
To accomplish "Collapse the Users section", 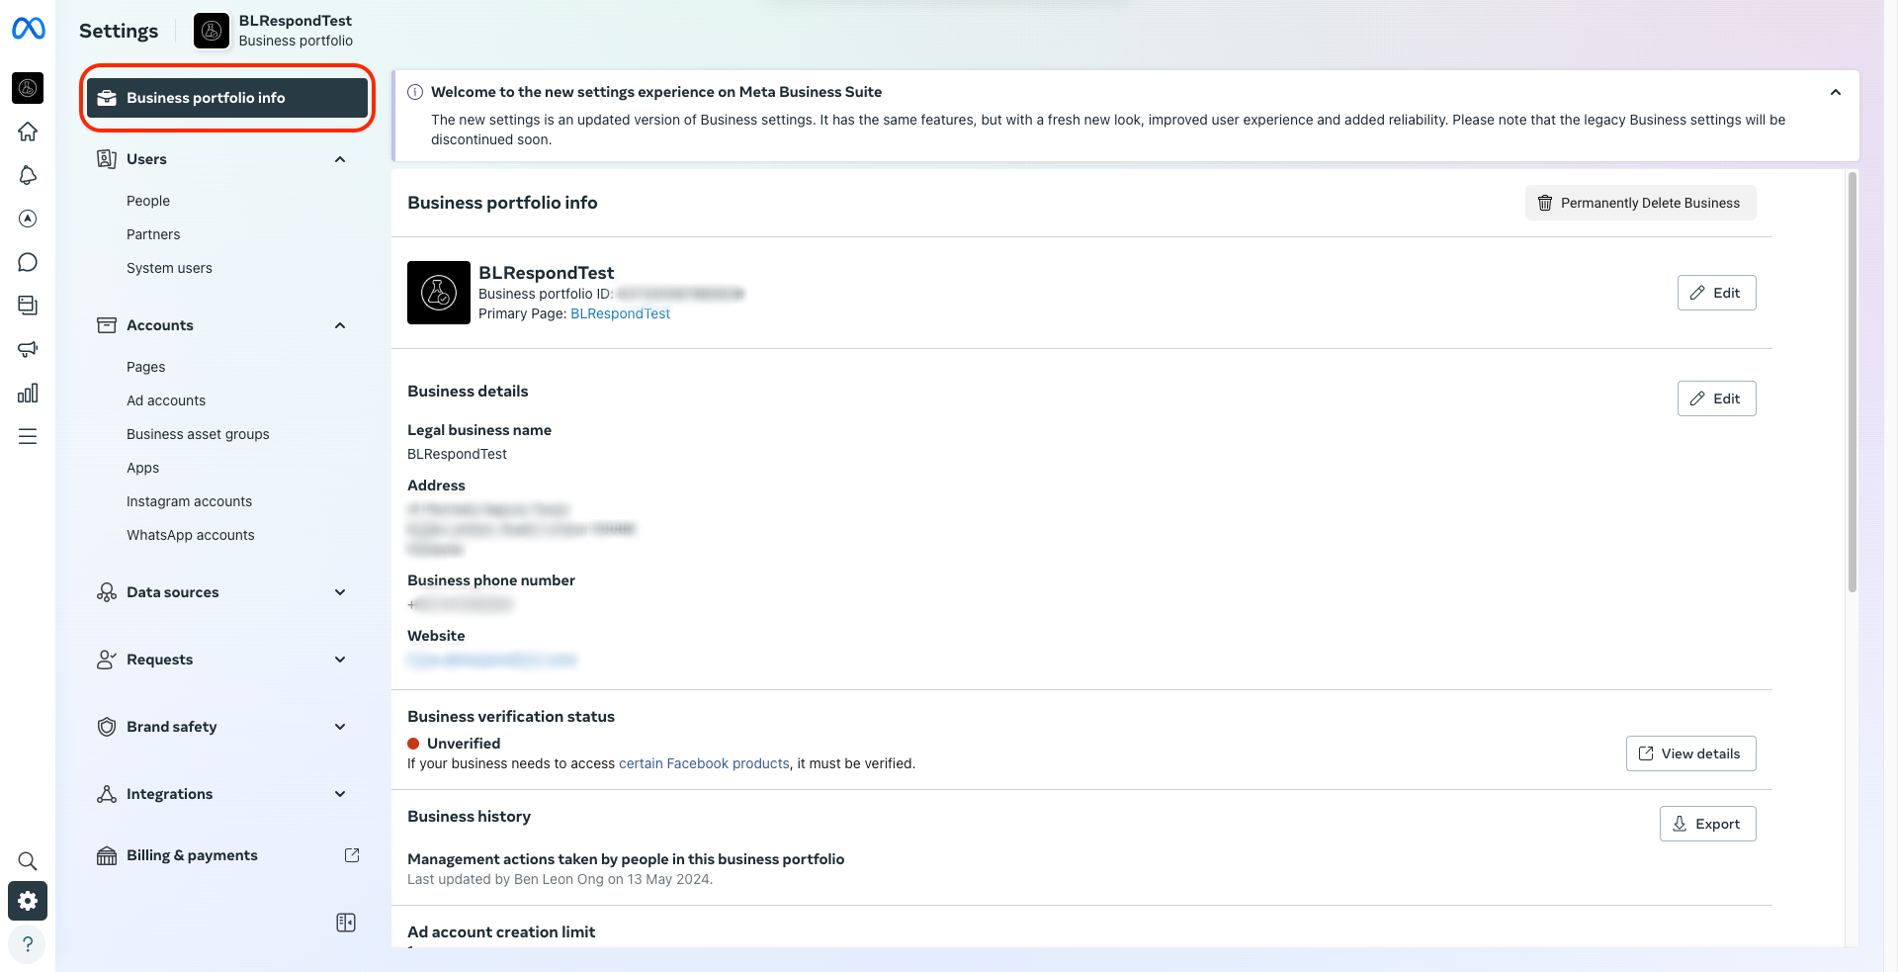I will click(340, 159).
